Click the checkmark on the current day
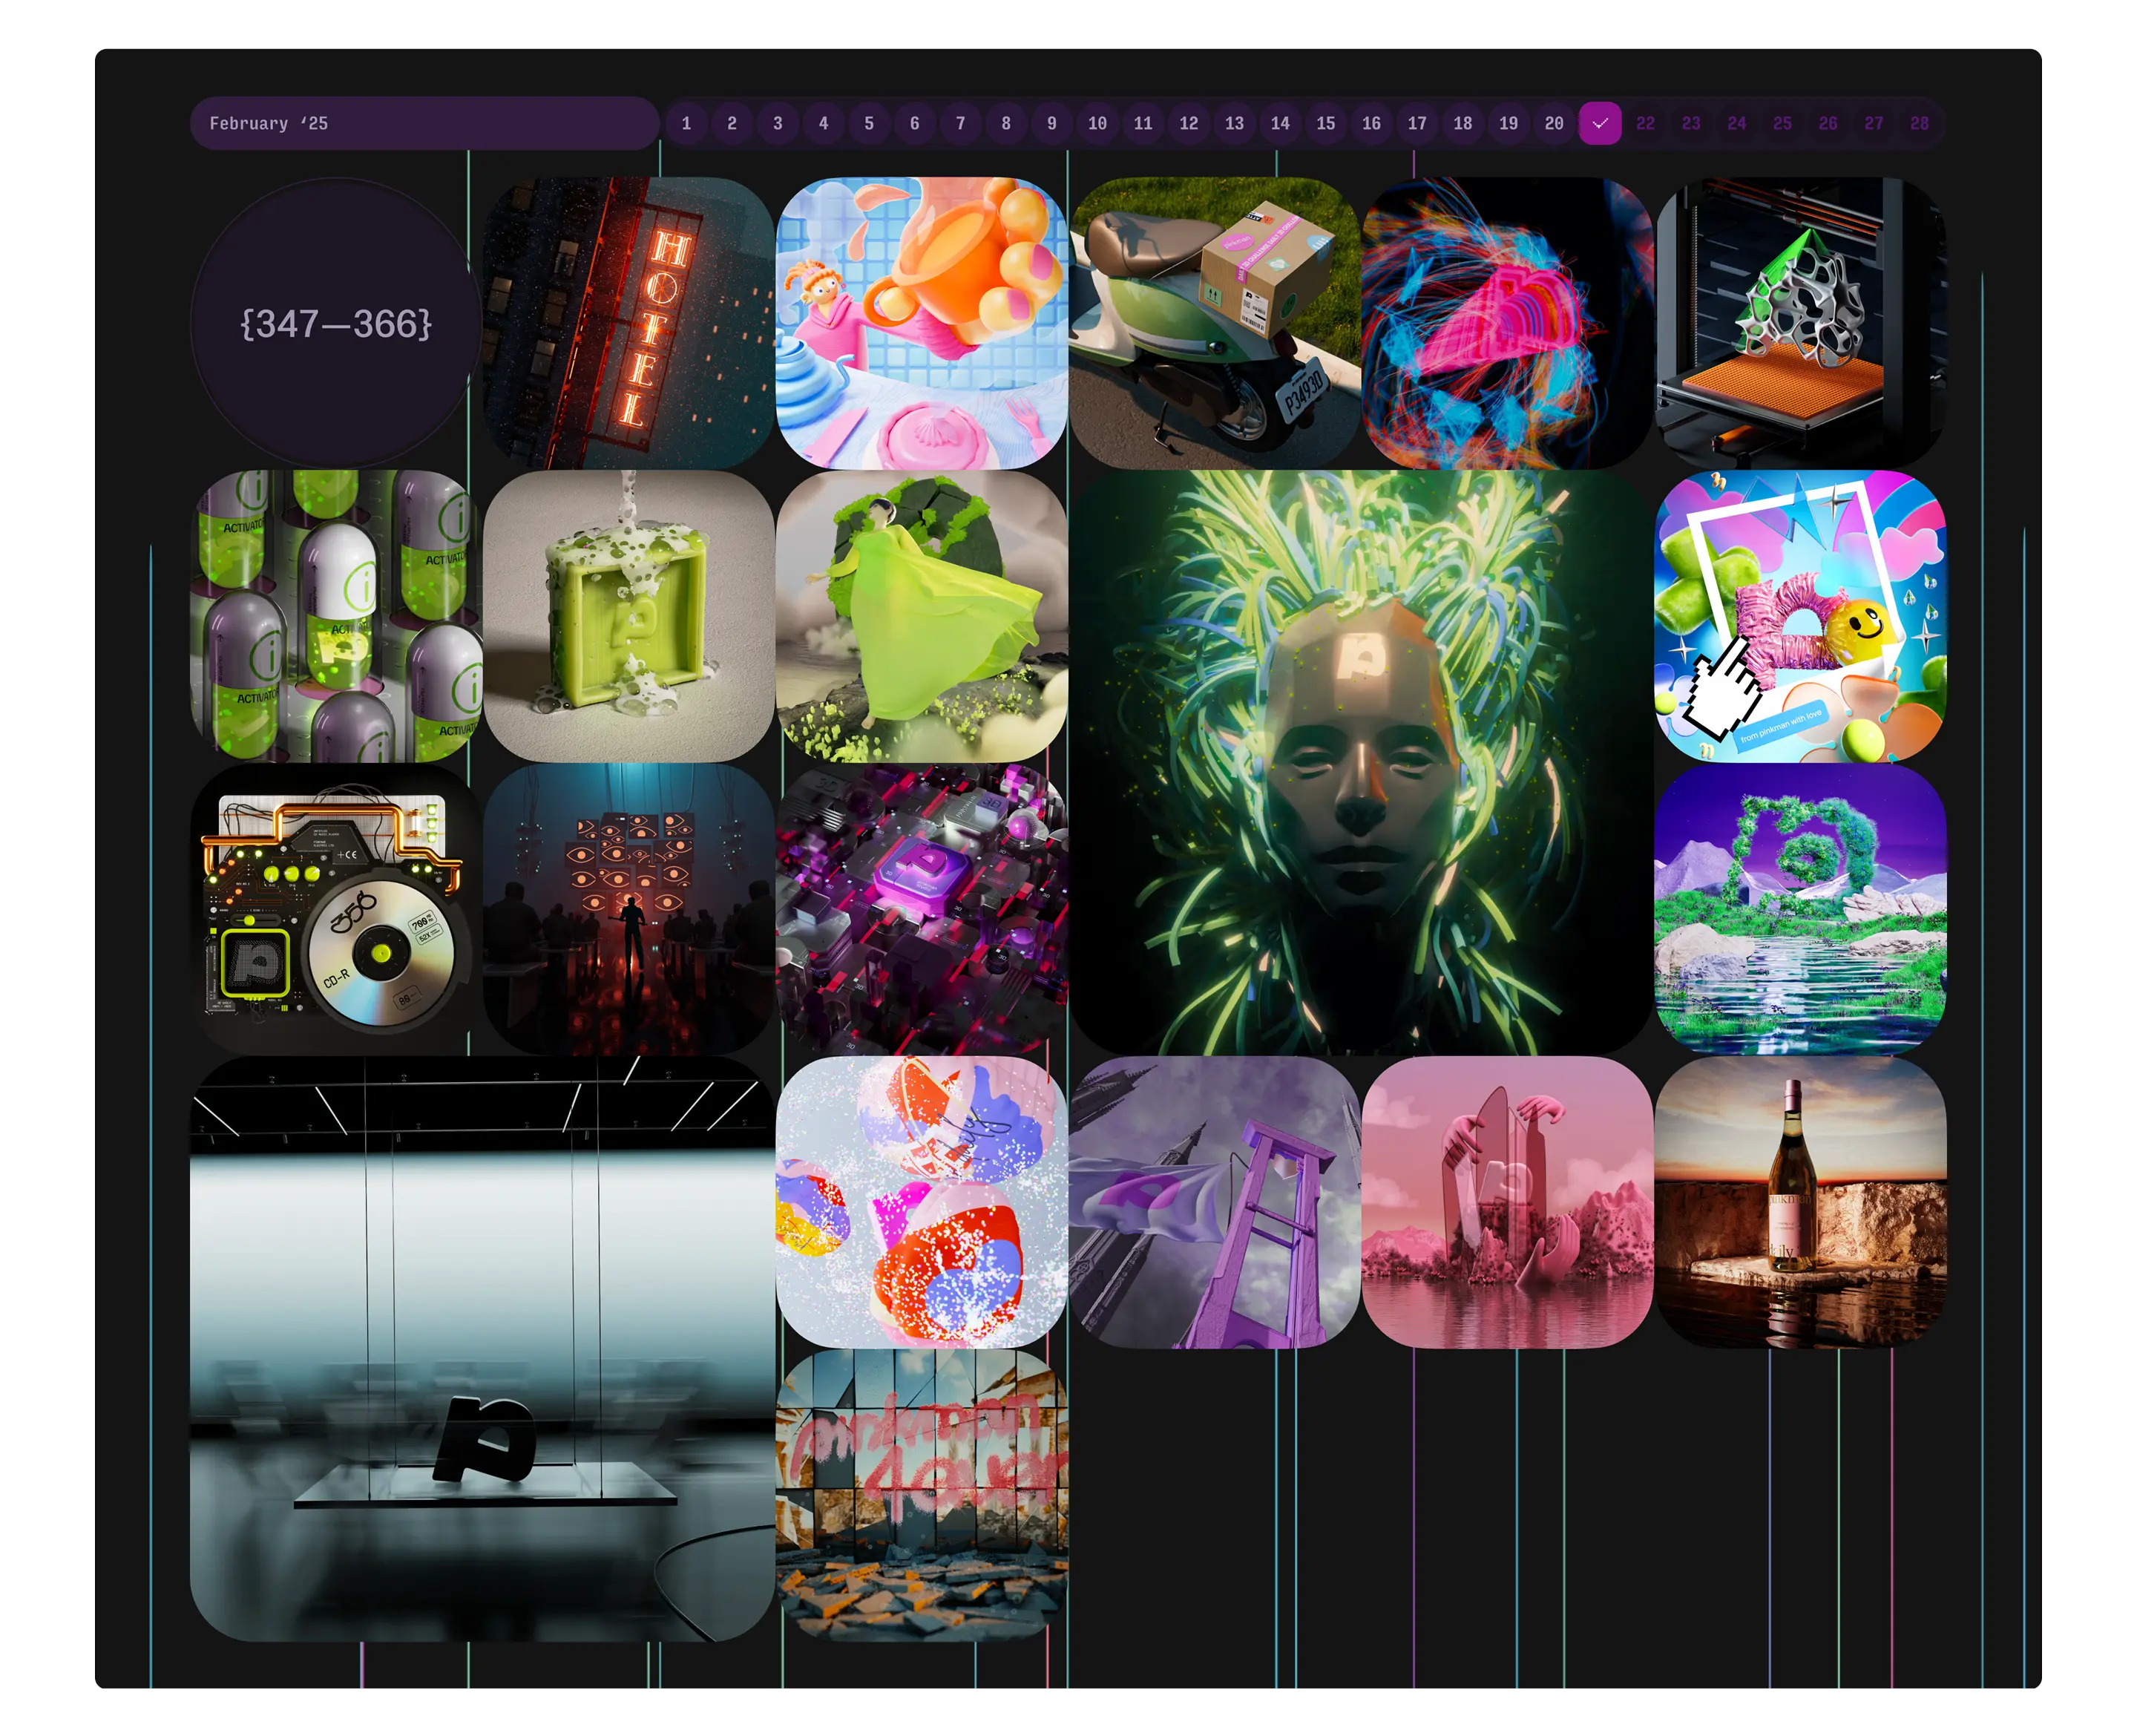The image size is (2137, 1736). pos(1599,123)
